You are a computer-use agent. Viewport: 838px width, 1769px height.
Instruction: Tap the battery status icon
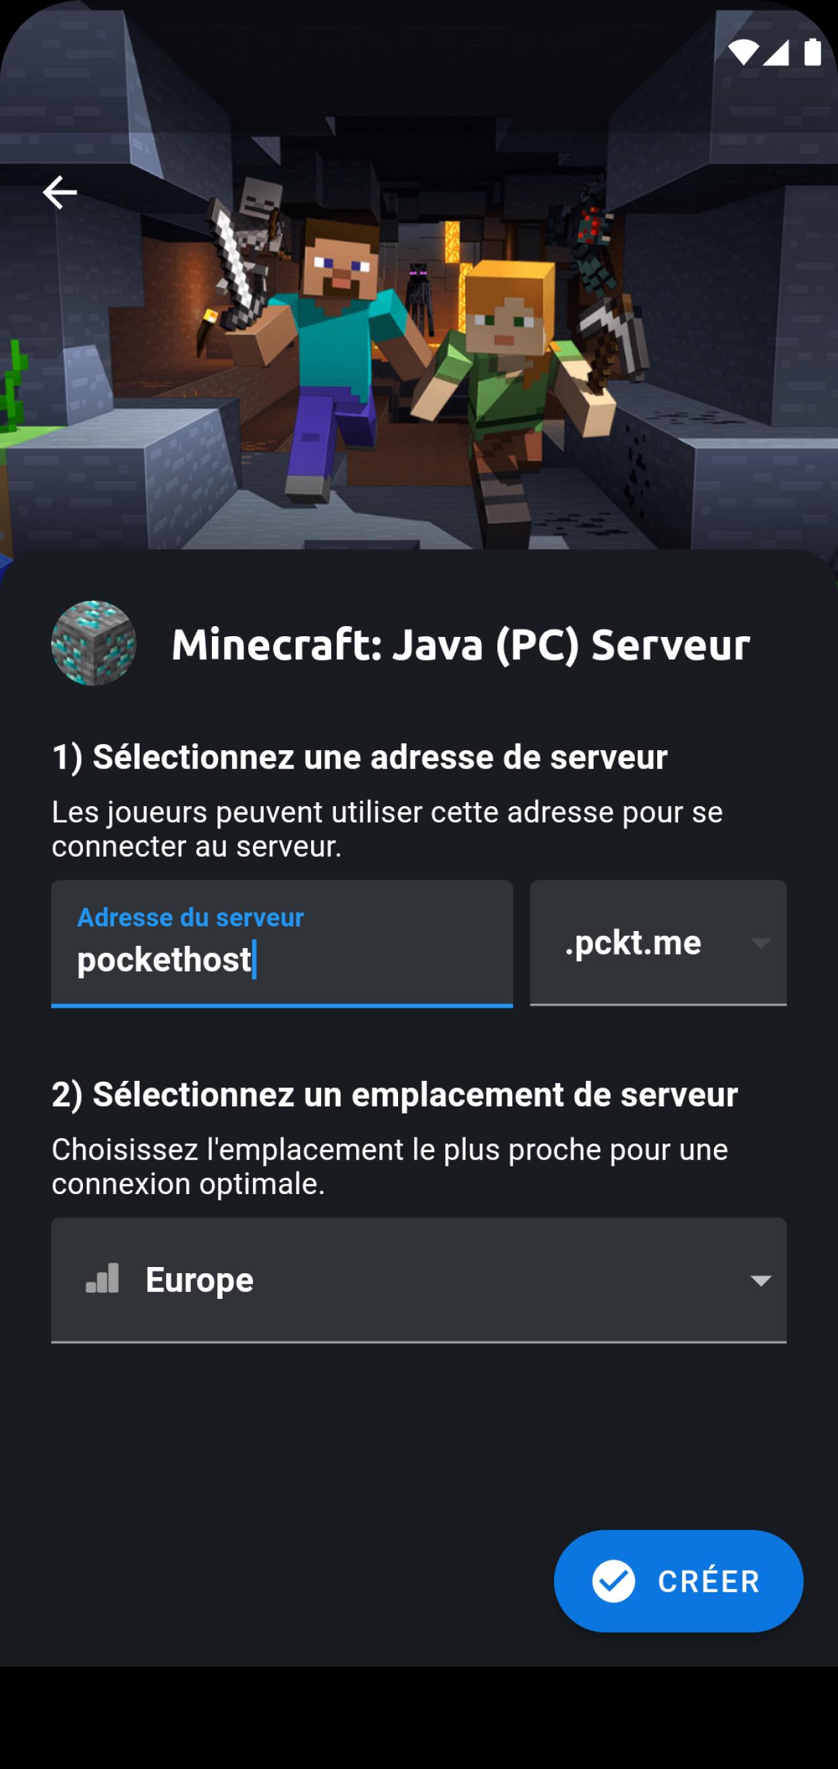(x=812, y=51)
